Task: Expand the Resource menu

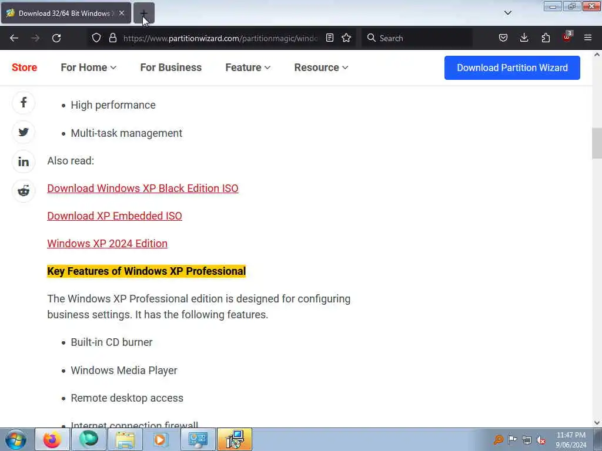Action: [322, 68]
